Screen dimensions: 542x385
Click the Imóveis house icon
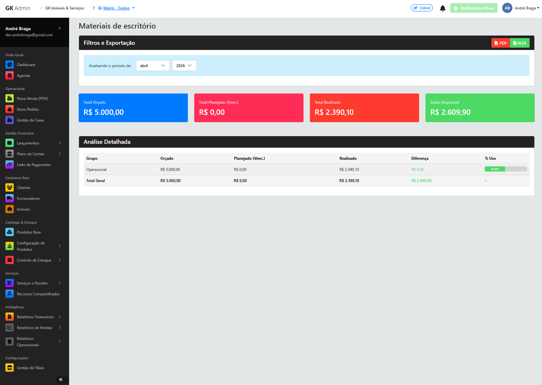(x=9, y=209)
